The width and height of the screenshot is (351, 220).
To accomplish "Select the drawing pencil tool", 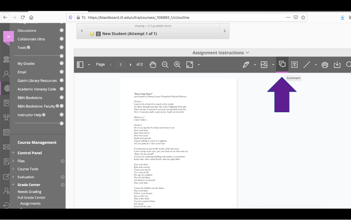I will [x=246, y=65].
